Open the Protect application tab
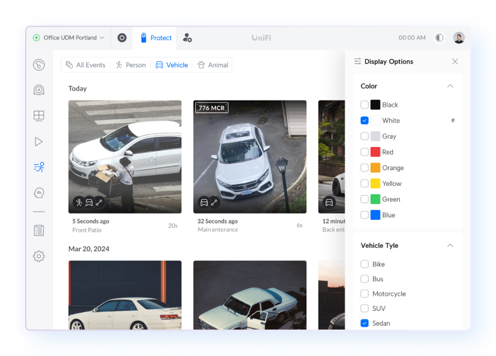This screenshot has width=496, height=356. [155, 38]
